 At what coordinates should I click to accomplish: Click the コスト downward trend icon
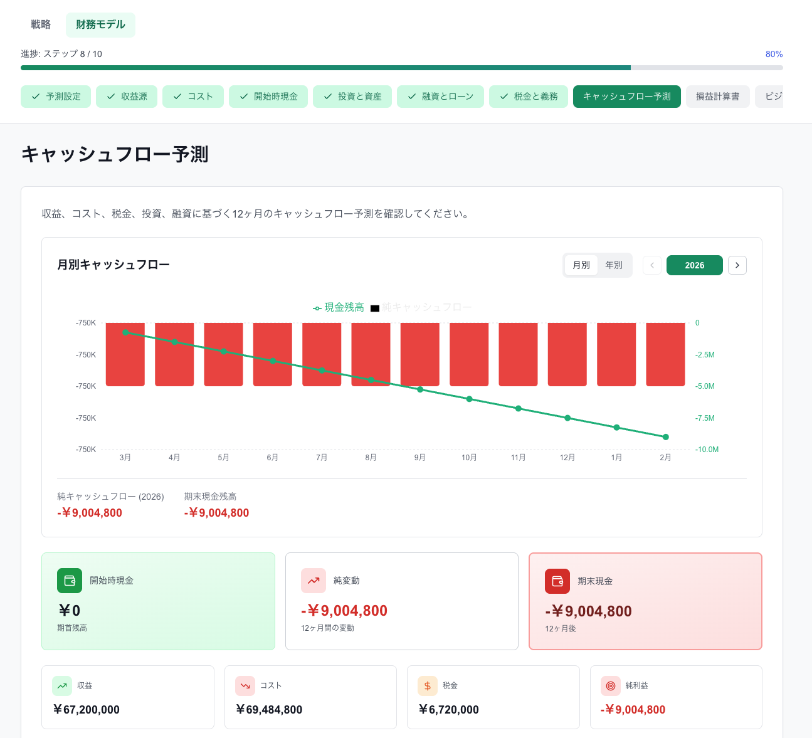pos(245,686)
